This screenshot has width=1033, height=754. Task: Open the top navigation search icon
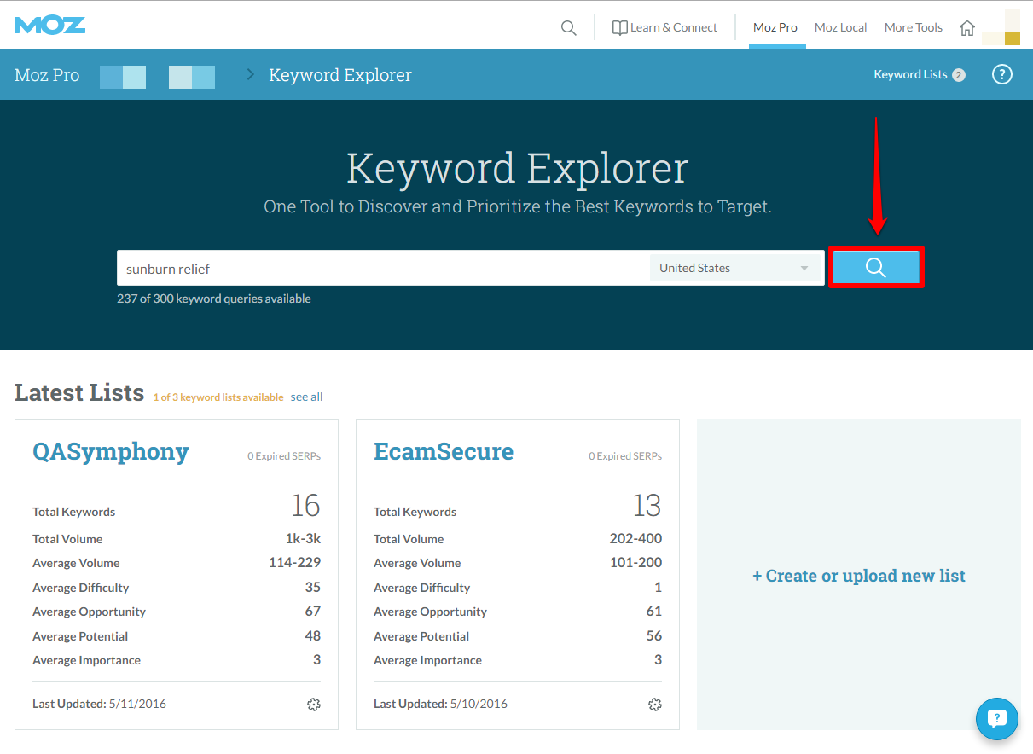click(x=568, y=27)
